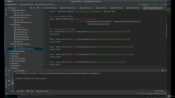Viewport: 175px width, 98px height.
Task: Click the stop icon in the Run panel
Action: click(9, 77)
